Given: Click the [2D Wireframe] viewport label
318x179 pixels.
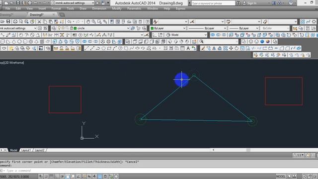Looking at the screenshot, I should point(14,63).
